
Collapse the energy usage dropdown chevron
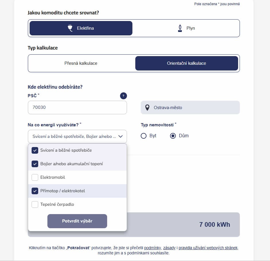(x=120, y=136)
